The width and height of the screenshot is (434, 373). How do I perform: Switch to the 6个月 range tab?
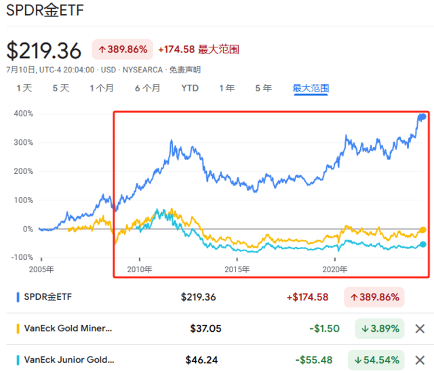click(147, 88)
